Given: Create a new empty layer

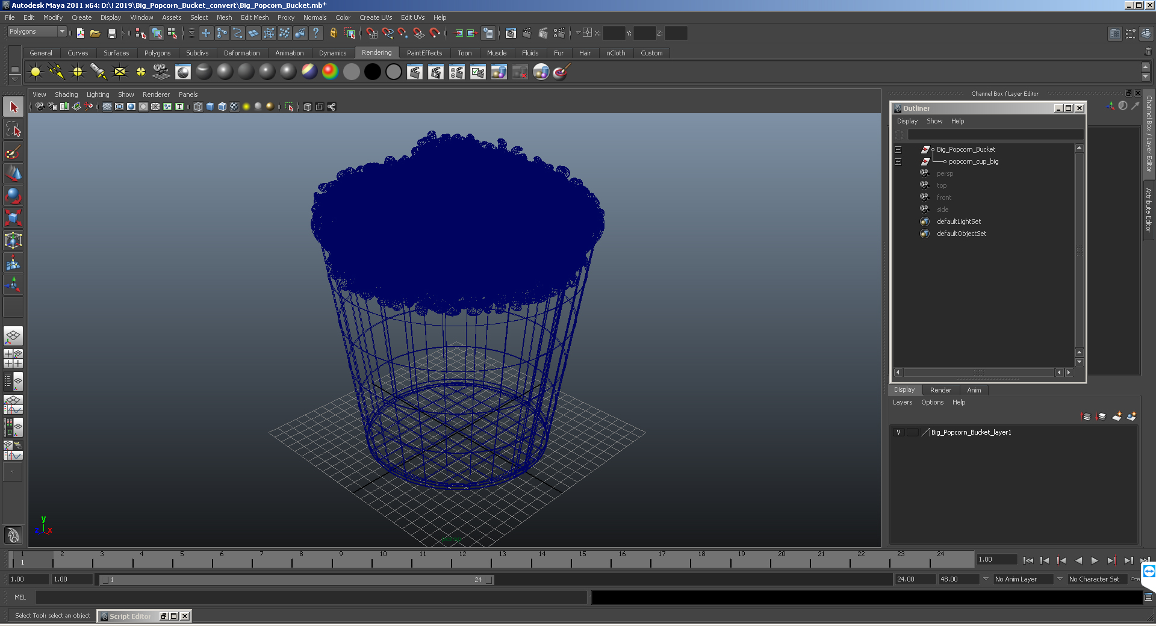Looking at the screenshot, I should pos(1117,417).
